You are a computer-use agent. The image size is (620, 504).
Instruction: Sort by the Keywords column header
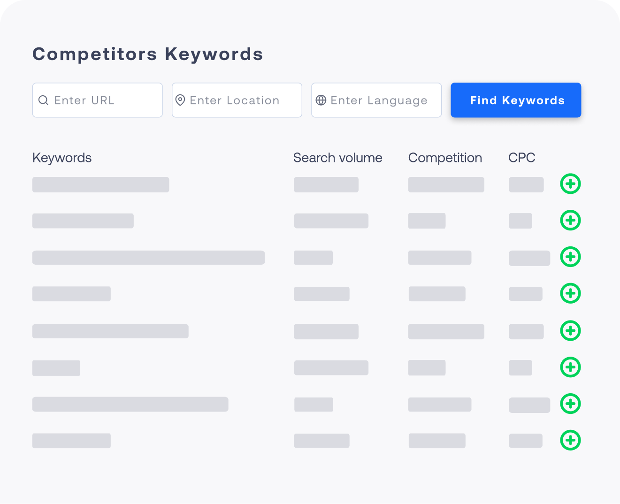(61, 158)
